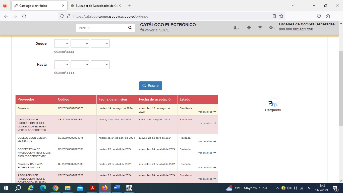Bookmark this page with the star icon
343x193 pixels.
point(281,16)
